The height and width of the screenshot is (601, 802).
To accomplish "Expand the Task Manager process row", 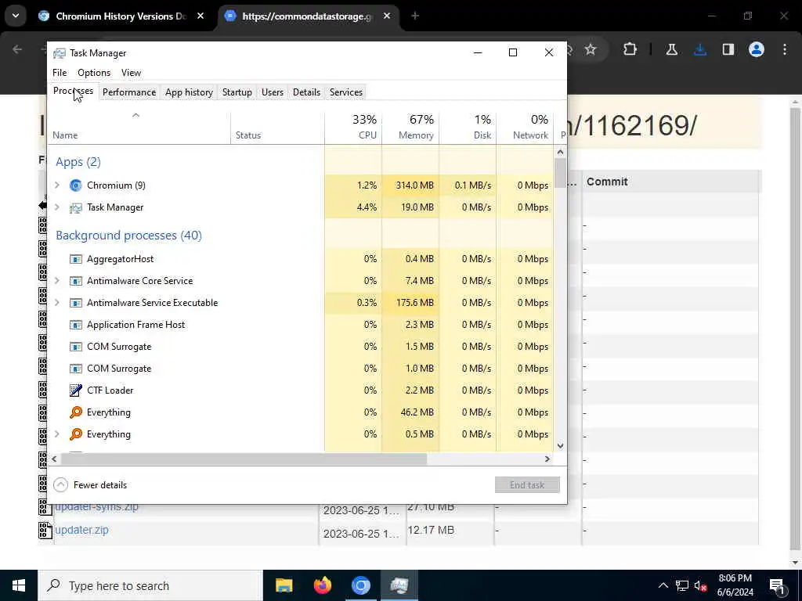I will (56, 207).
